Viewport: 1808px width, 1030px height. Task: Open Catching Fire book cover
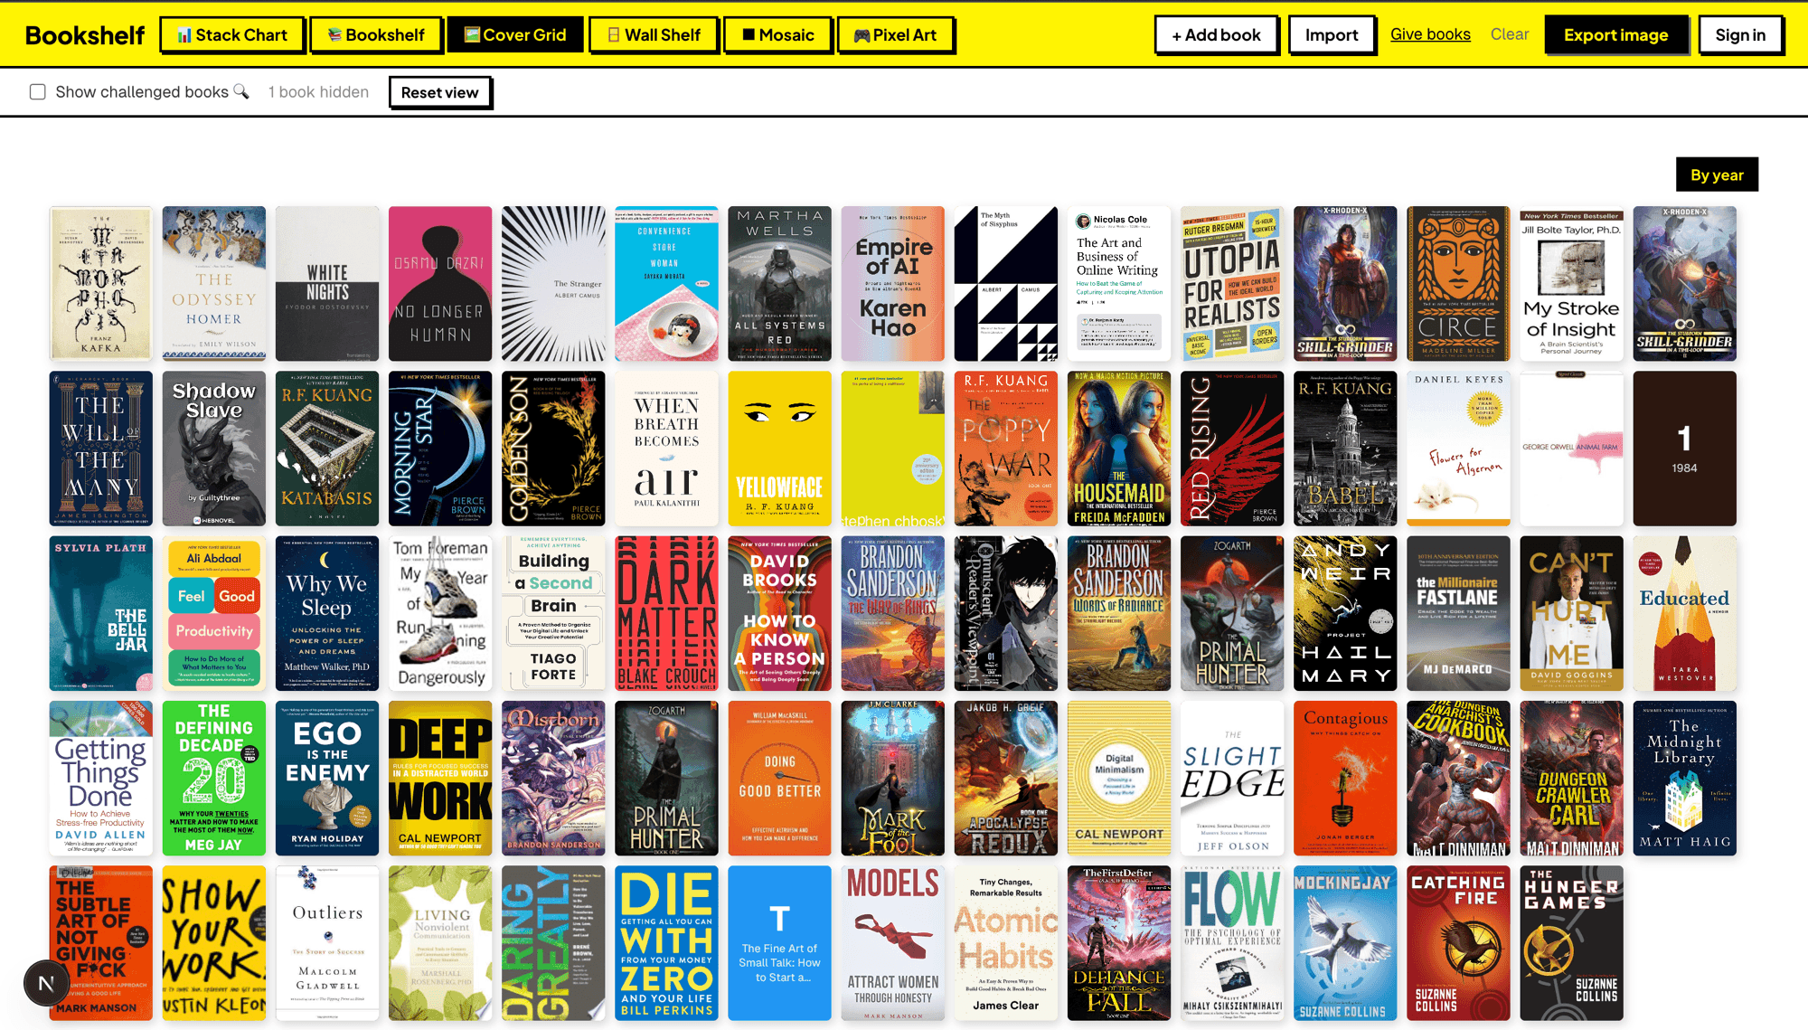[x=1458, y=943]
